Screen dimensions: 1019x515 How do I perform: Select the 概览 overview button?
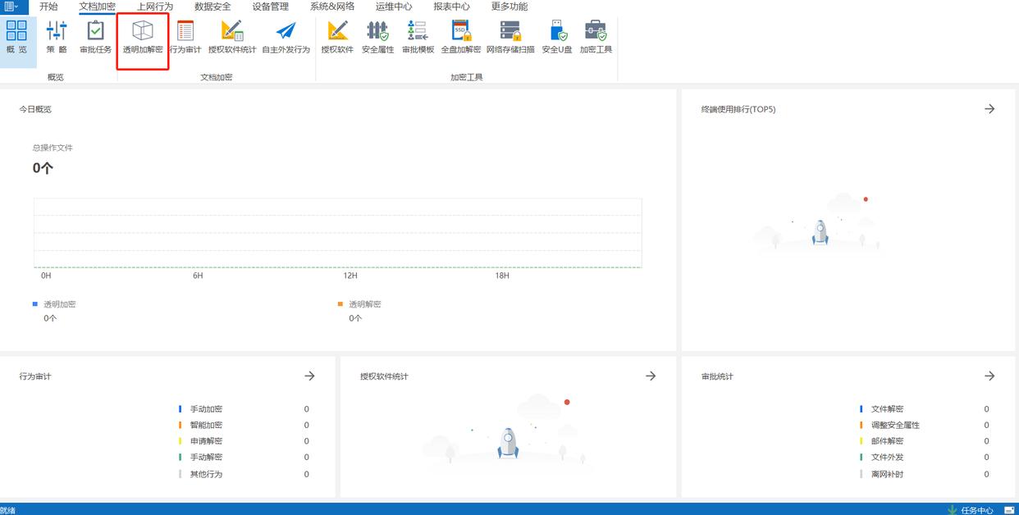point(16,37)
